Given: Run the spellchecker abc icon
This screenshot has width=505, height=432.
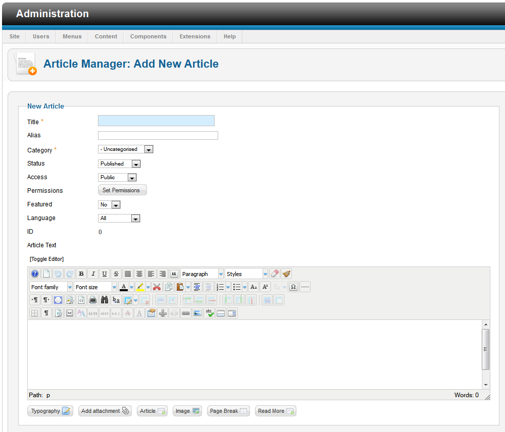Looking at the screenshot, I should click(209, 313).
